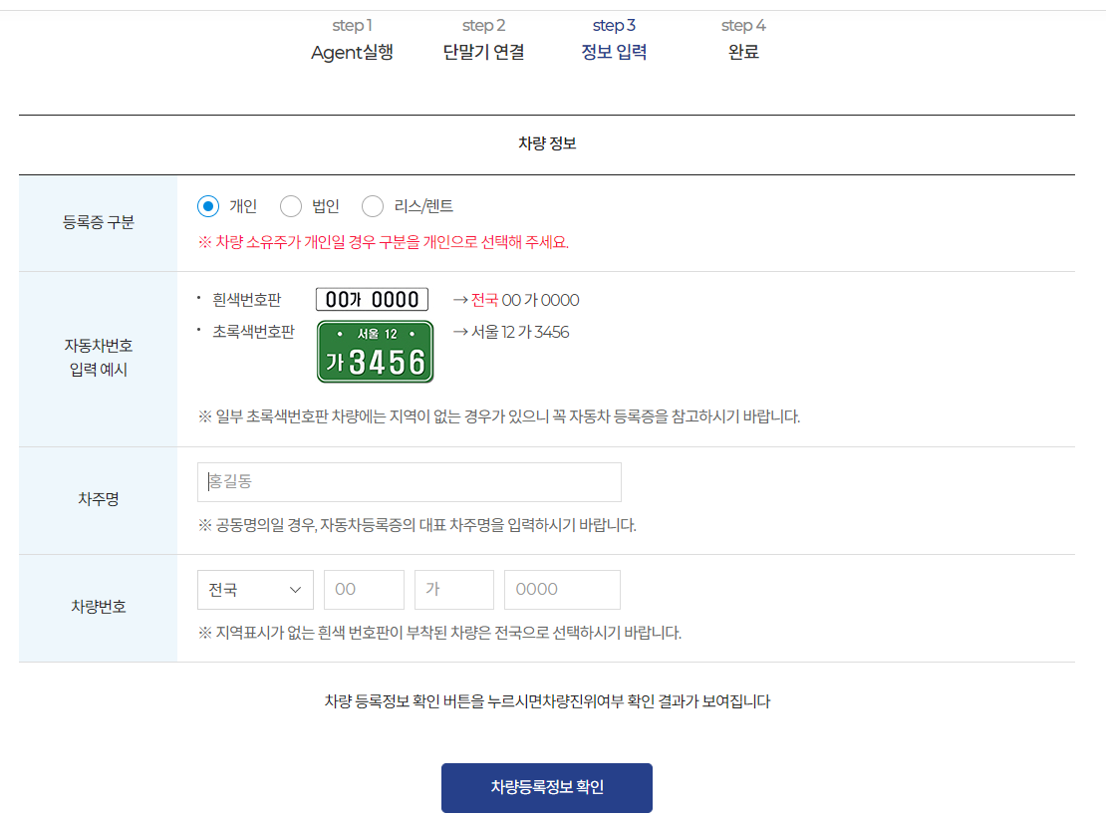Screen dimensions: 1106x817
Task: Click the 리스/렌트 label text
Action: (423, 206)
